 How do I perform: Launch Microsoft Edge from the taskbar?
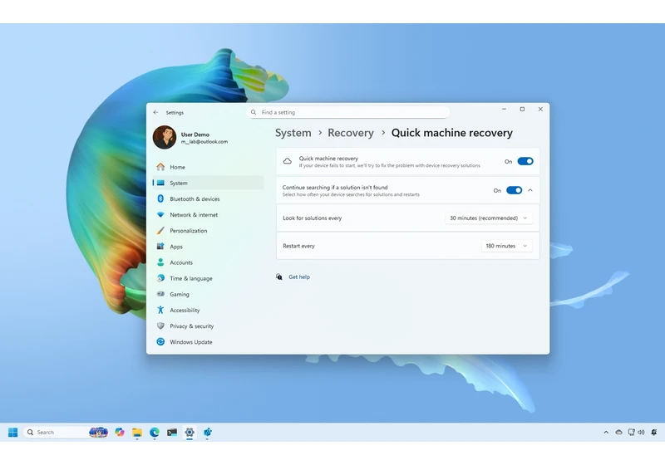coord(155,432)
